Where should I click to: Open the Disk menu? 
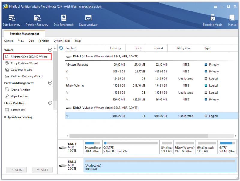(31, 41)
